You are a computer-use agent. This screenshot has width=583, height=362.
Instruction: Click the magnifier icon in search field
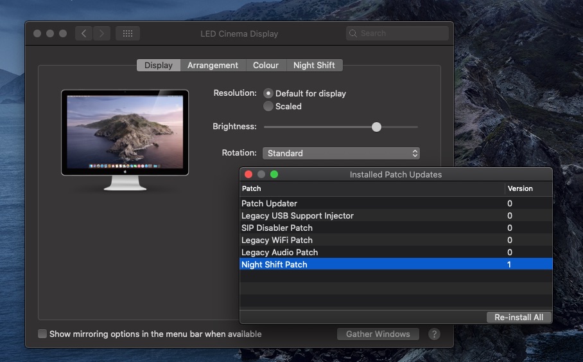(x=353, y=33)
